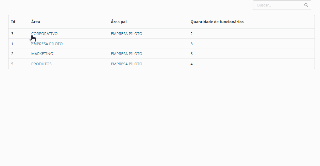Sort by Quantidade de funcionários header

tap(217, 22)
